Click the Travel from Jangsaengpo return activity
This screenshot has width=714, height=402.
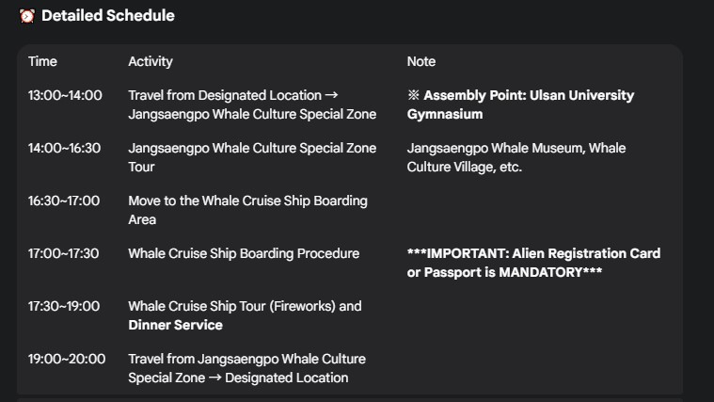coord(246,368)
